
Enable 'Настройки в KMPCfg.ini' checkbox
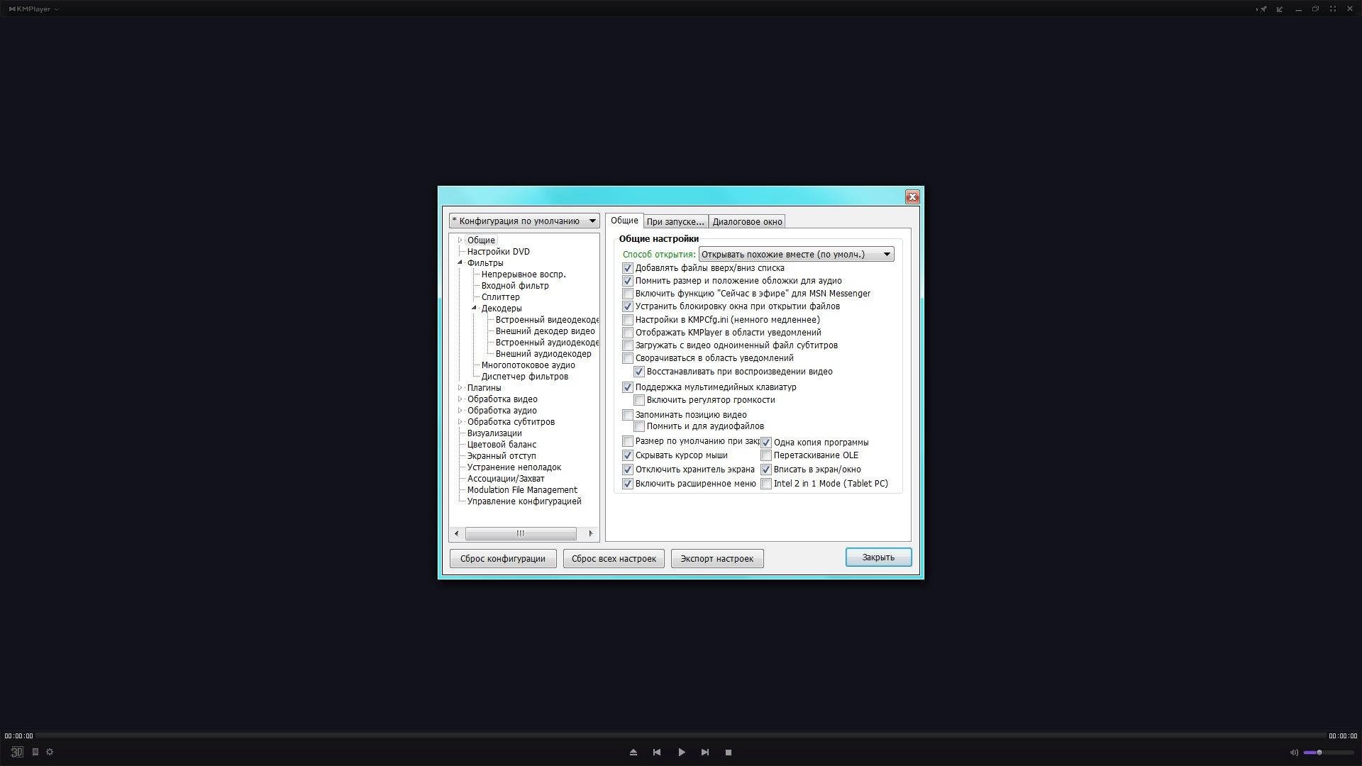(x=627, y=320)
